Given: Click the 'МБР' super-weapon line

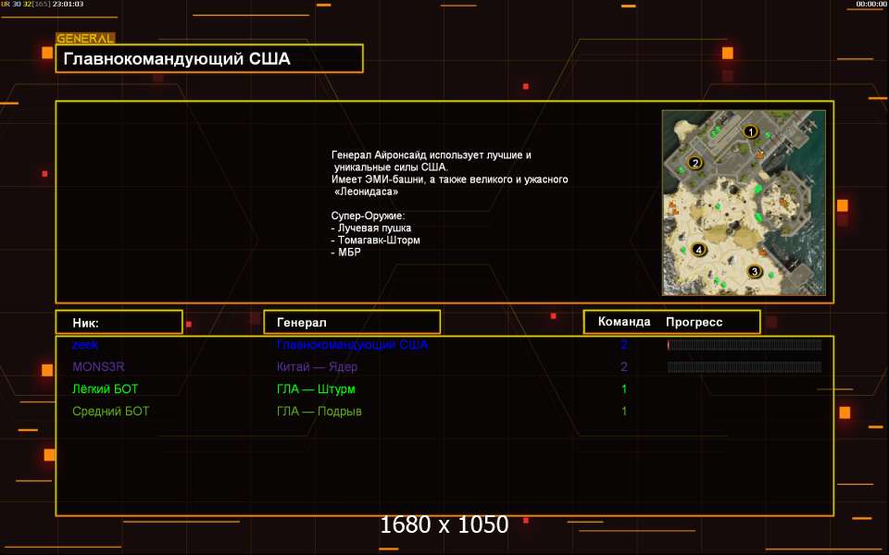Looking at the screenshot, I should [x=345, y=252].
